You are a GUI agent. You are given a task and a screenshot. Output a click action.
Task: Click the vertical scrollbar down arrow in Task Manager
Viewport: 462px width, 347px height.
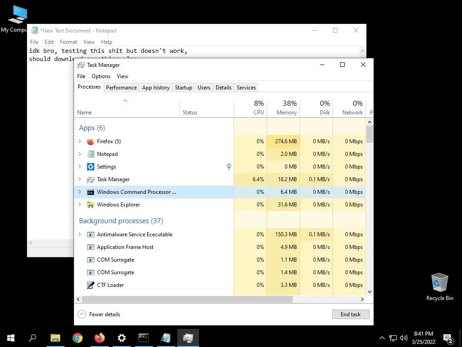[370, 292]
